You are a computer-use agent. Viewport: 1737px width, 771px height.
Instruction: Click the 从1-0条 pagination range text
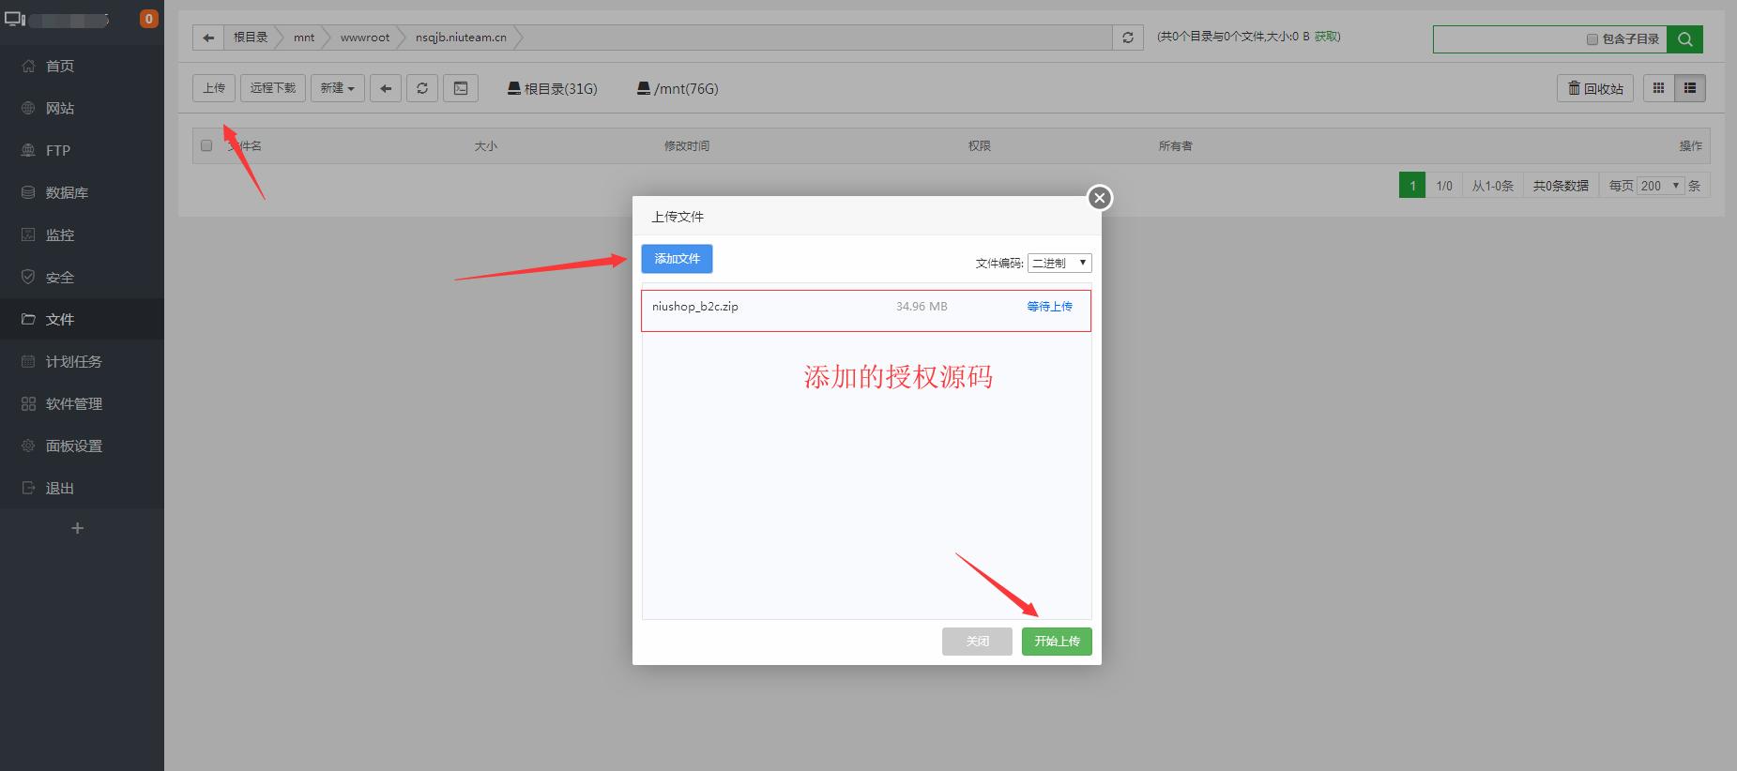point(1492,186)
